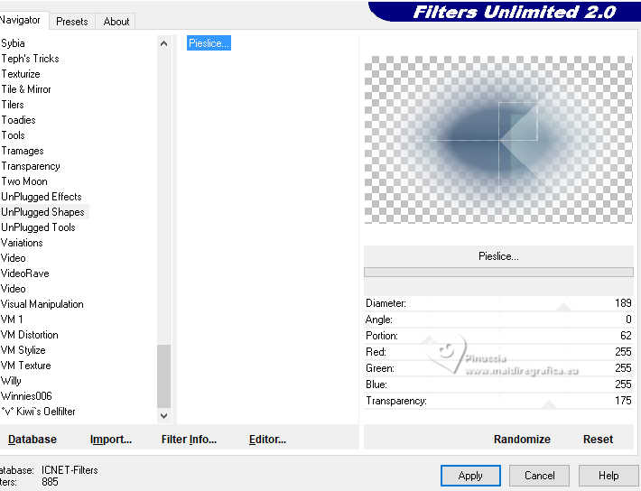Screen dimensions: 641x491
Task: Apply the Pieslice filter
Action: tap(470, 476)
